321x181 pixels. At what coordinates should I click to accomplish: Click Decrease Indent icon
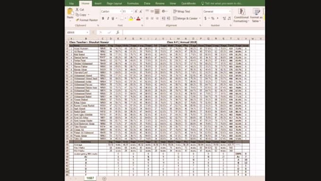(163, 18)
